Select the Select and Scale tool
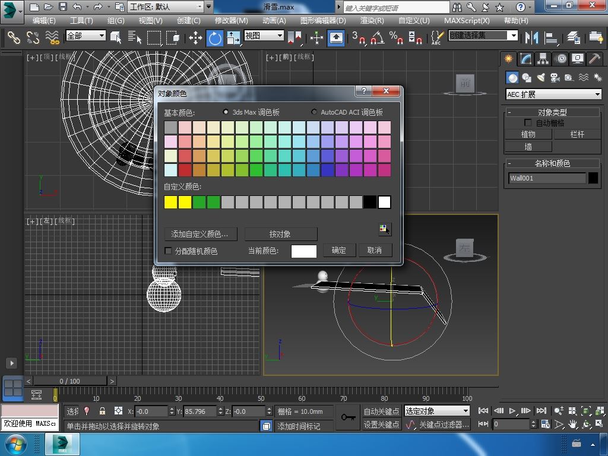This screenshot has width=608, height=456. click(x=233, y=37)
